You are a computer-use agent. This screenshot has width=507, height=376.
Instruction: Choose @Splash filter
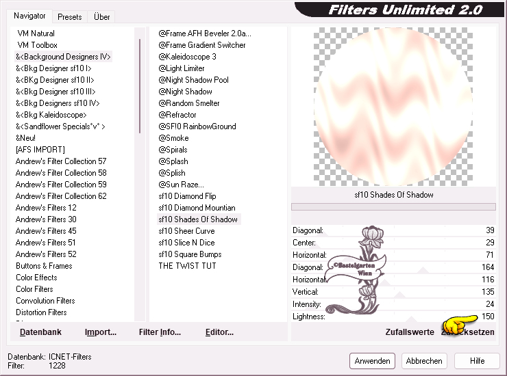(173, 161)
